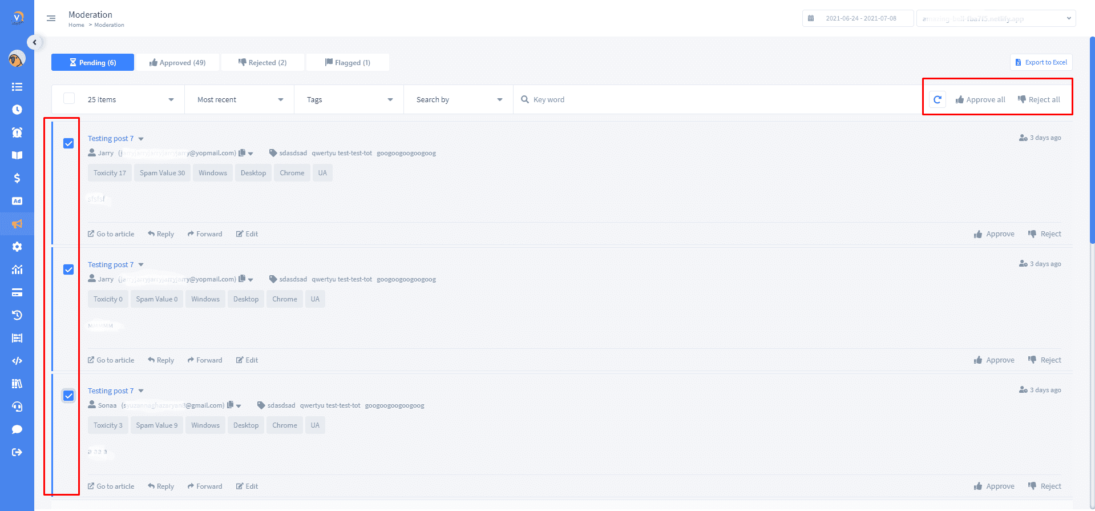Open the site selector dropdown at top right
Viewport: 1095px width, 511px height.
pyautogui.click(x=996, y=18)
